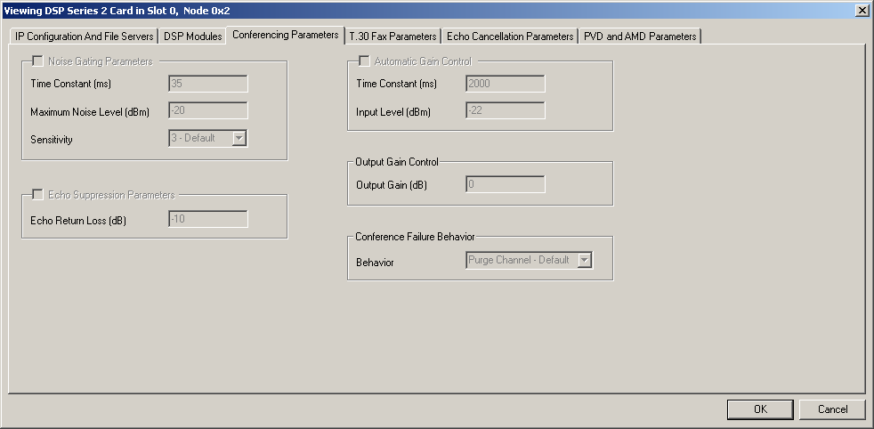Expand the Sensitivity dropdown

click(x=239, y=138)
